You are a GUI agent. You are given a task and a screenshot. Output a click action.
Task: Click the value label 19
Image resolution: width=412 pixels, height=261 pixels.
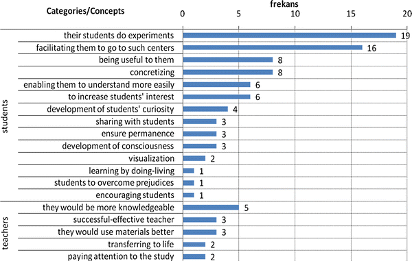(x=405, y=36)
